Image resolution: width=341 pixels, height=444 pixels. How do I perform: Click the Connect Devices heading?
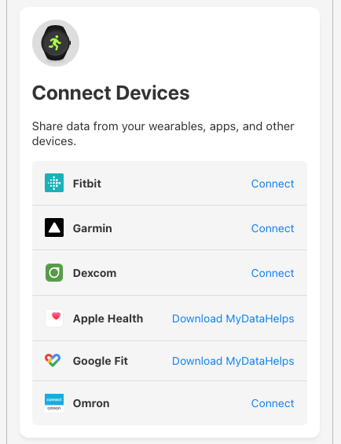coord(111,93)
